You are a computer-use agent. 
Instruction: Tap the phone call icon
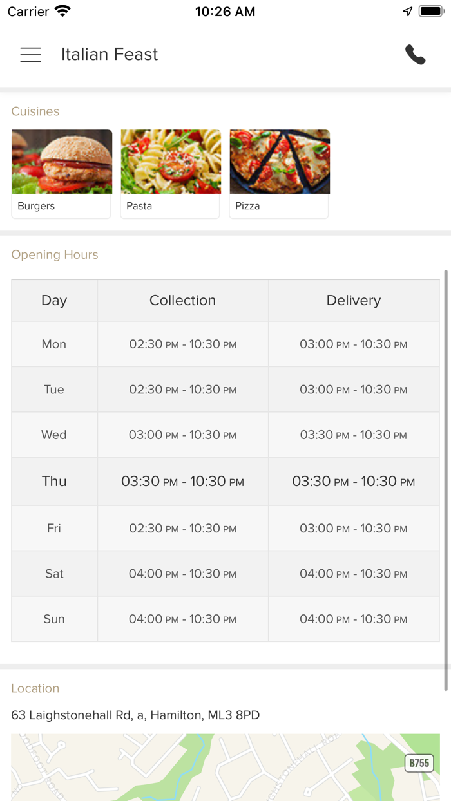point(416,55)
